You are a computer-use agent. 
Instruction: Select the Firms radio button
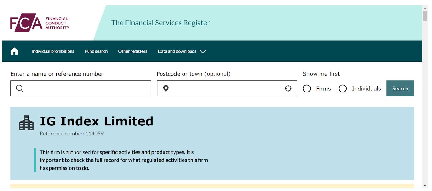pyautogui.click(x=307, y=89)
